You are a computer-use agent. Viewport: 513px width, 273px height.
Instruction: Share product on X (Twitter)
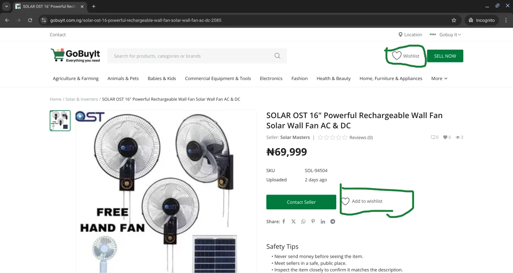293,221
